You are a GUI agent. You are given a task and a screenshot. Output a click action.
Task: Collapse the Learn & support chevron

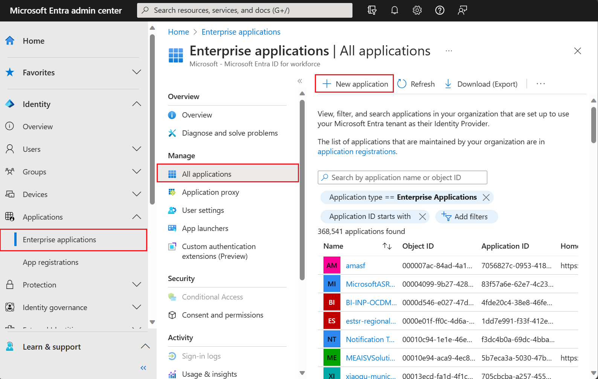(x=145, y=346)
